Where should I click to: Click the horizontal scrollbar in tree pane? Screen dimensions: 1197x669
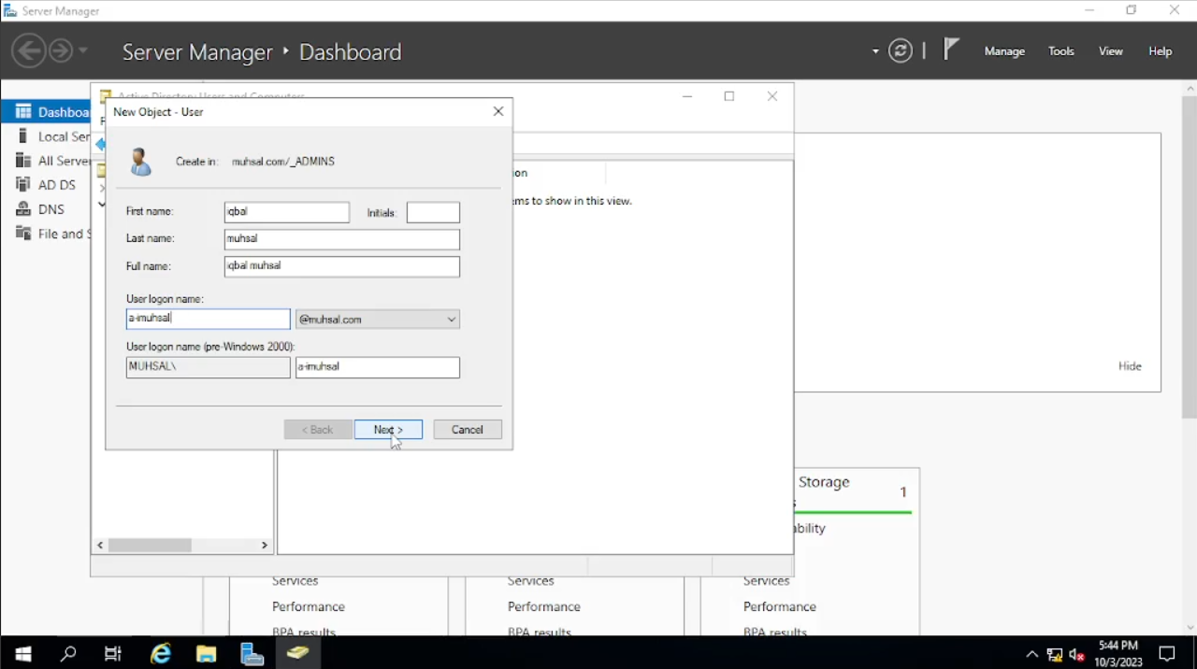(x=150, y=545)
